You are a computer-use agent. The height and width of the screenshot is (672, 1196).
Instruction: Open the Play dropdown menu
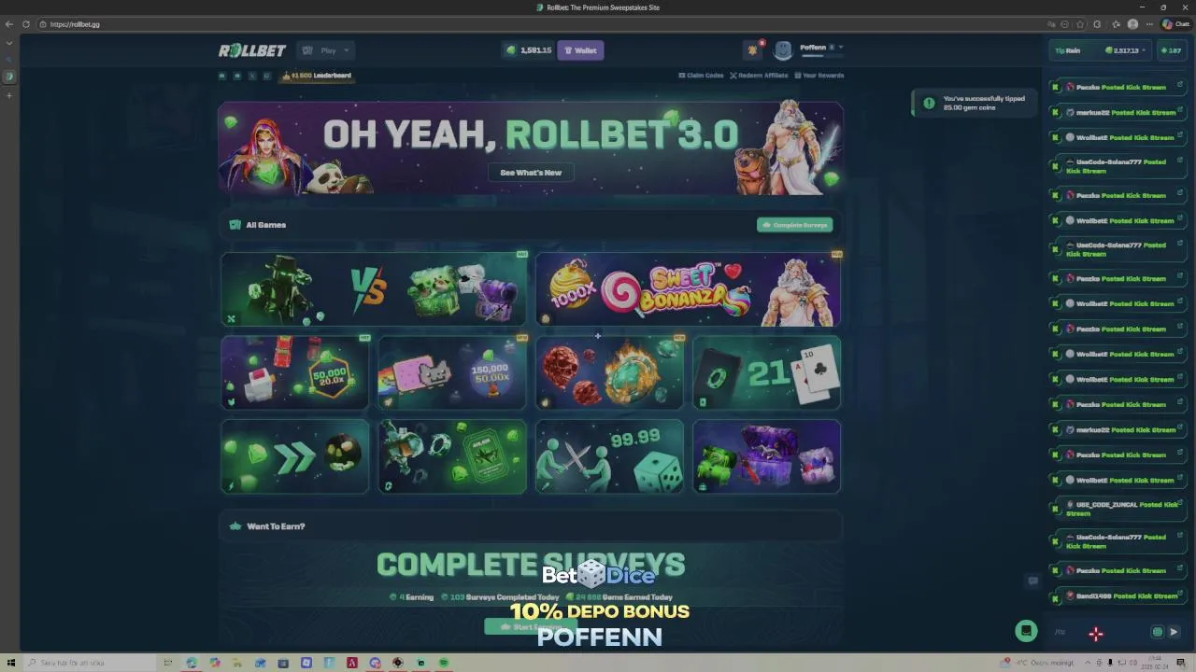pos(326,50)
